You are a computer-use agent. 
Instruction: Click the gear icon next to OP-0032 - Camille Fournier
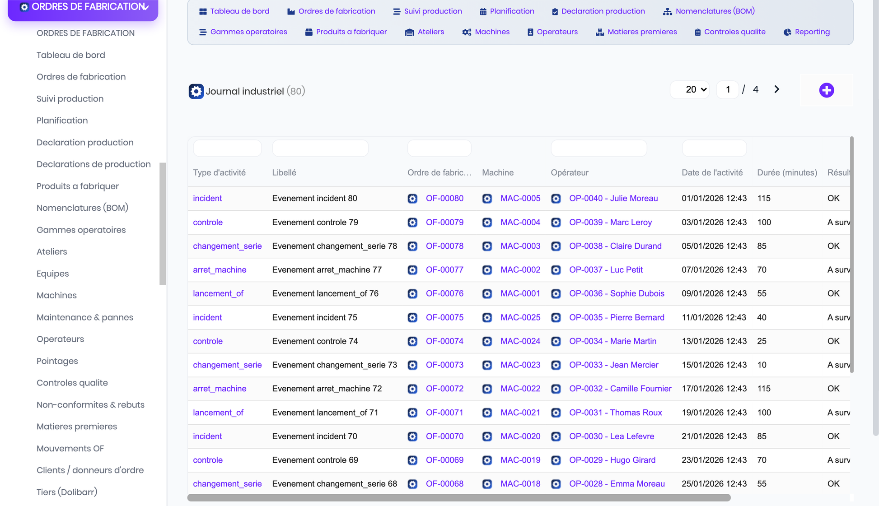(x=556, y=389)
